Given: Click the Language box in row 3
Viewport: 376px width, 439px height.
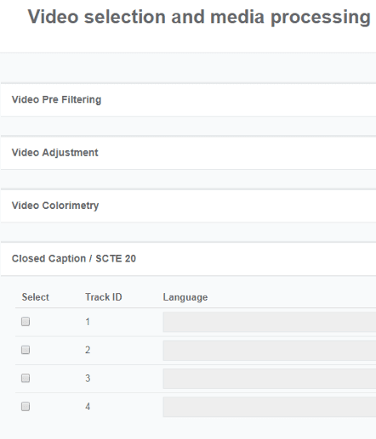Looking at the screenshot, I should pos(270,379).
